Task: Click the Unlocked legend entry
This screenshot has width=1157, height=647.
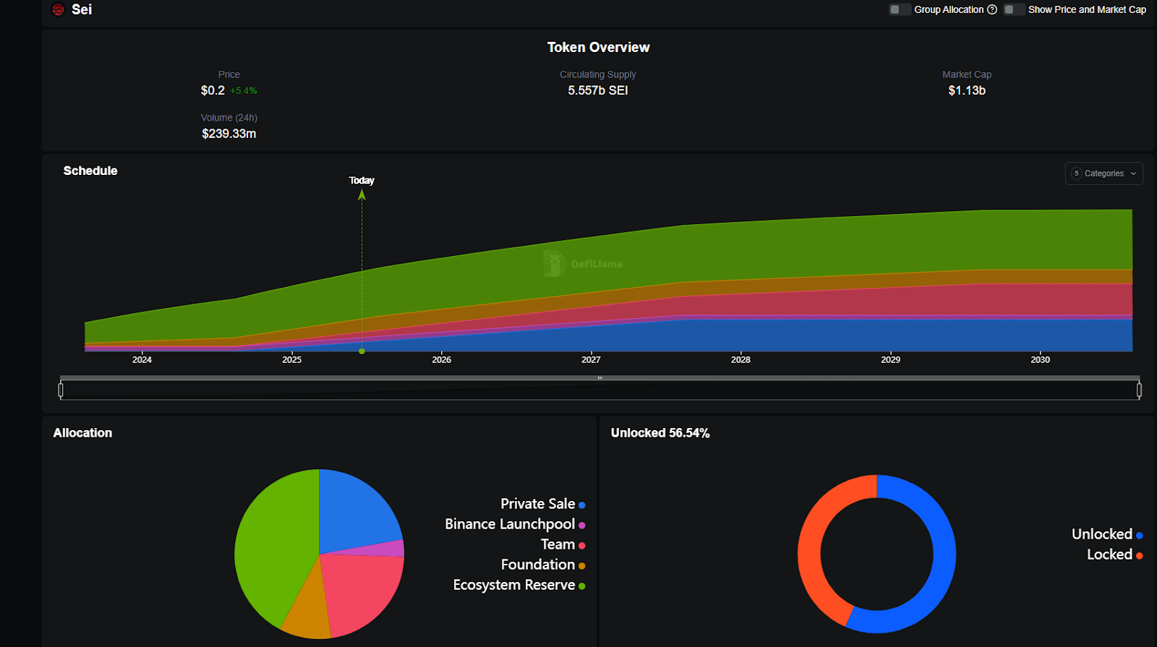Action: (x=1107, y=534)
